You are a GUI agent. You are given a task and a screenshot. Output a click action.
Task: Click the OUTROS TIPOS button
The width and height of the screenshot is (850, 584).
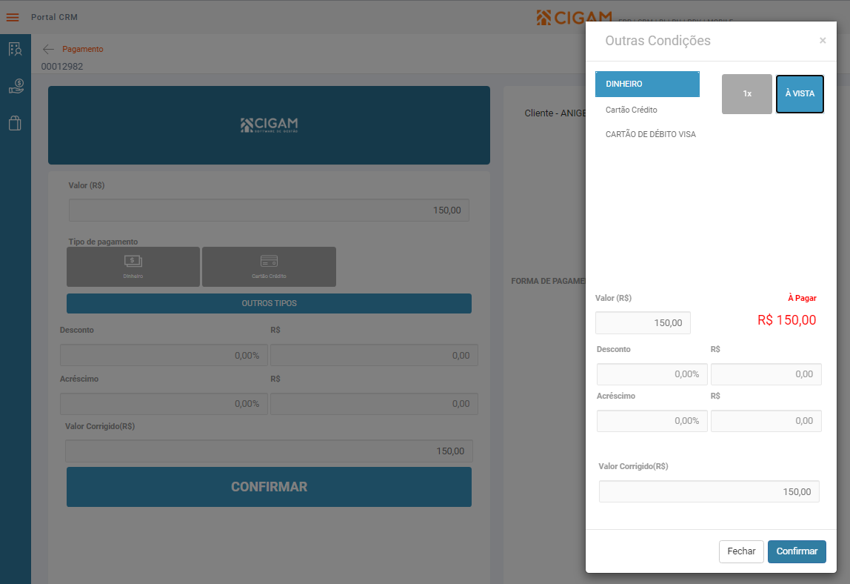point(269,303)
